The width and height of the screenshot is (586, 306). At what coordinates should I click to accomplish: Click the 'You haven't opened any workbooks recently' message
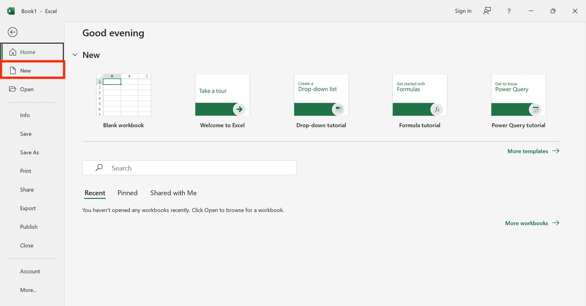183,210
